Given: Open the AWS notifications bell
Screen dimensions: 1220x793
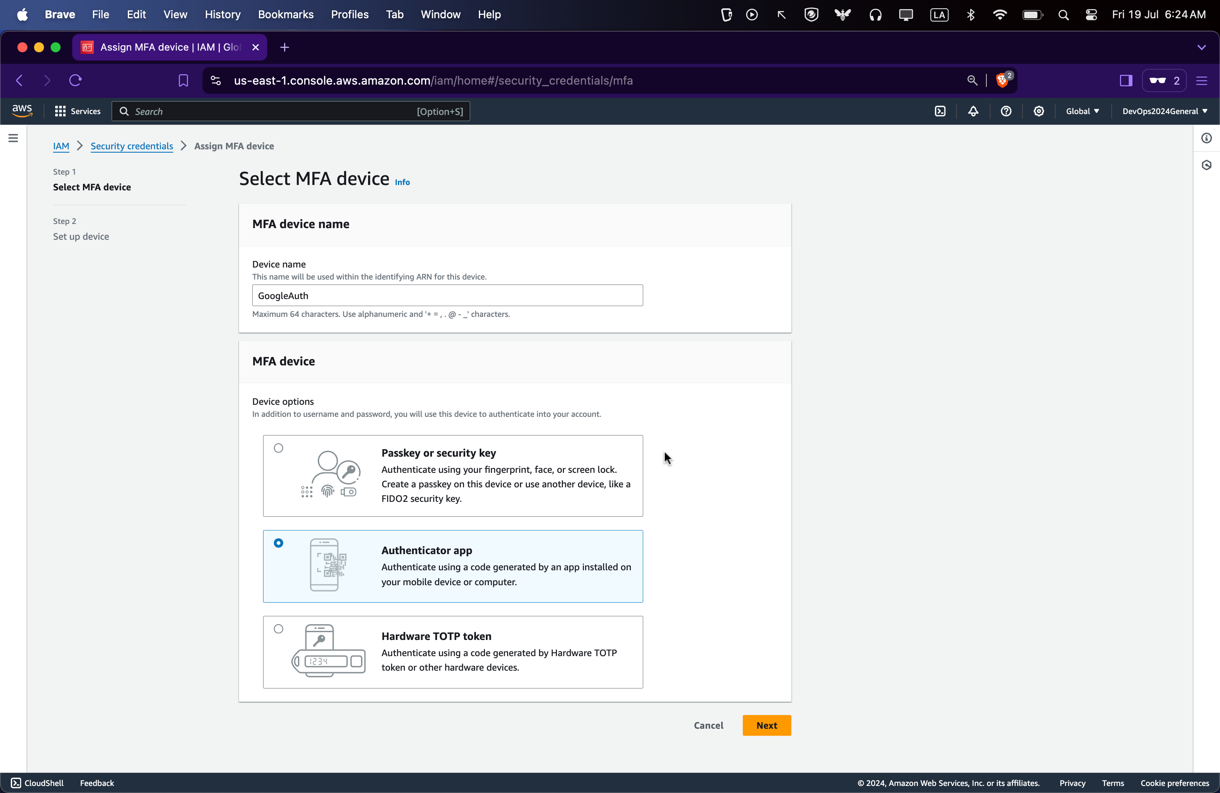Looking at the screenshot, I should [x=973, y=111].
